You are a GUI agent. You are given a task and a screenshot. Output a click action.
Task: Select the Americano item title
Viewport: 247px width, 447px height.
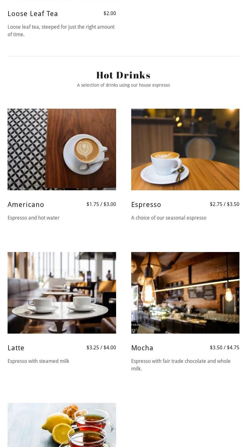click(26, 204)
